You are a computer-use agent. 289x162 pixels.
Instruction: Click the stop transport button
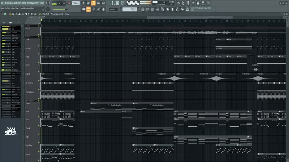coord(64,3)
